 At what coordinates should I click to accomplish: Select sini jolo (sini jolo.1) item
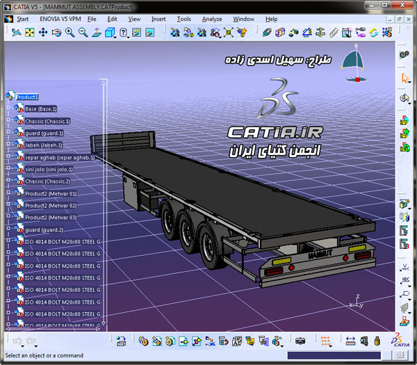(x=49, y=170)
